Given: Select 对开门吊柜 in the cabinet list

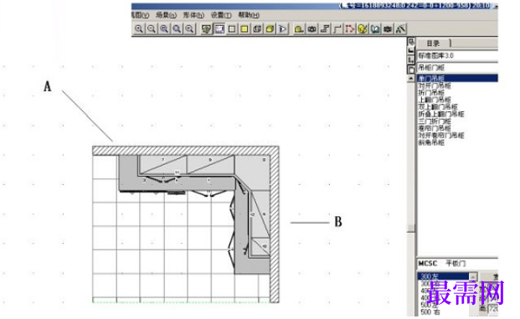Looking at the screenshot, I should [435, 85].
